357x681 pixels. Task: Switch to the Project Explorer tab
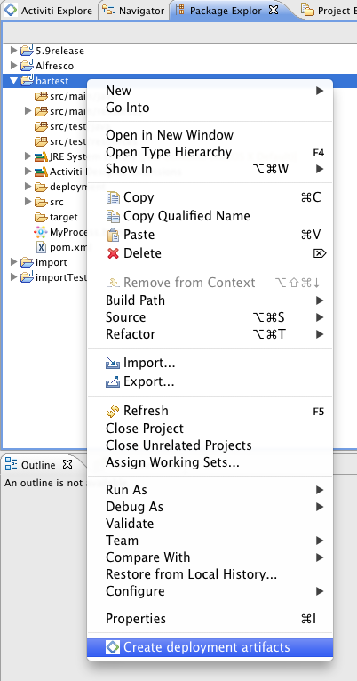328,11
